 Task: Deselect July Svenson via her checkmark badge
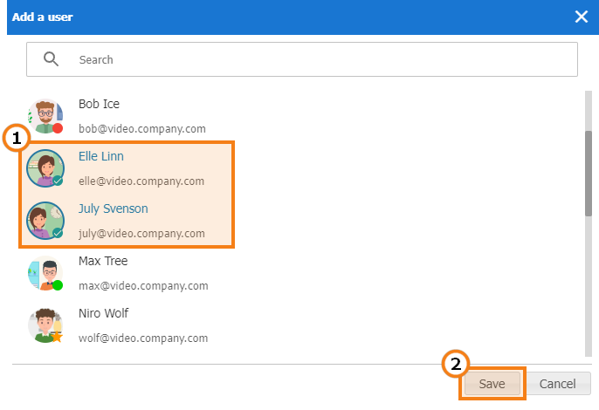click(58, 233)
